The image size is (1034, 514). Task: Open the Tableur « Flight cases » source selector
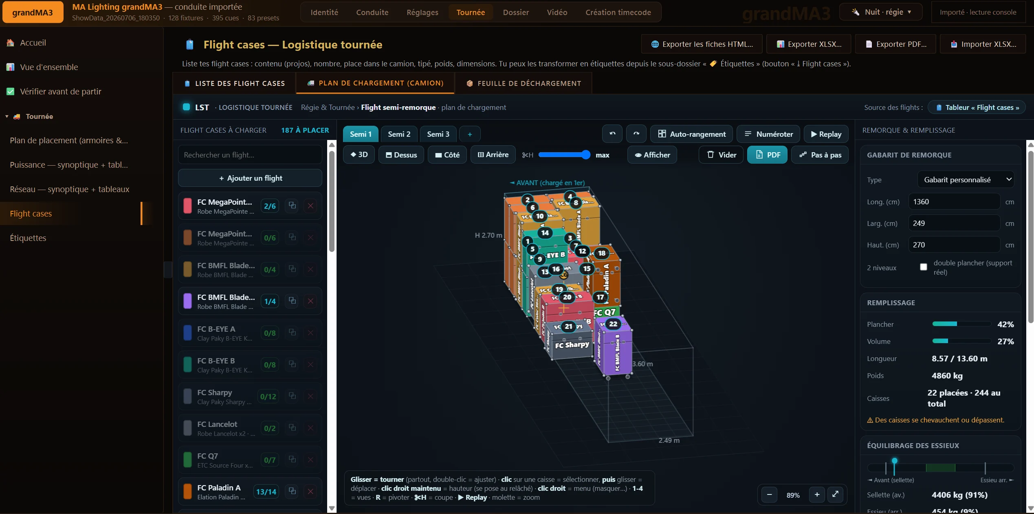click(x=977, y=107)
